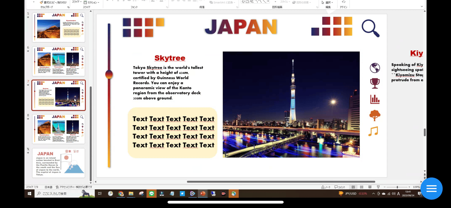451x208 pixels.
Task: Click the magnifying glass icon on slide
Action: click(x=370, y=28)
